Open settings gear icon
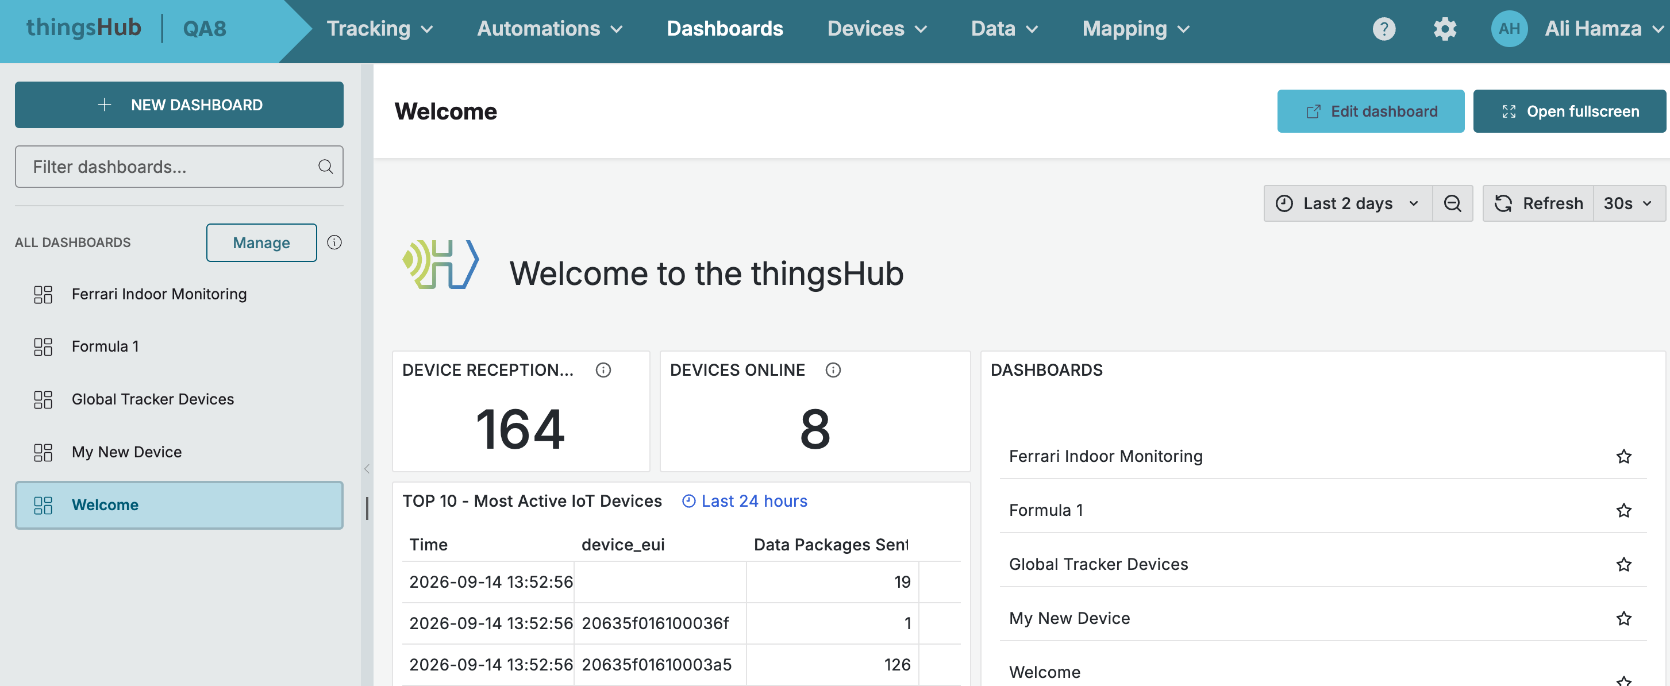The height and width of the screenshot is (686, 1670). point(1444,29)
